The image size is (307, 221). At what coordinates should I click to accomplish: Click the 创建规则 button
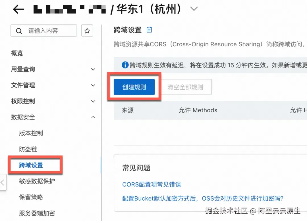pos(134,87)
